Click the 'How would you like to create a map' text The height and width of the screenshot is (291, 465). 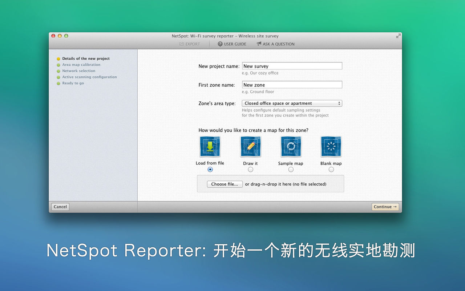pyautogui.click(x=253, y=130)
